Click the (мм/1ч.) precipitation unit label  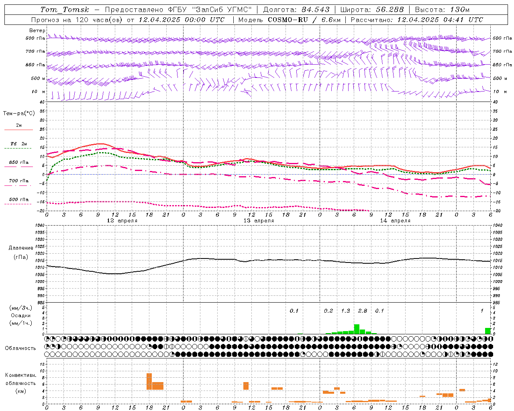(21, 323)
